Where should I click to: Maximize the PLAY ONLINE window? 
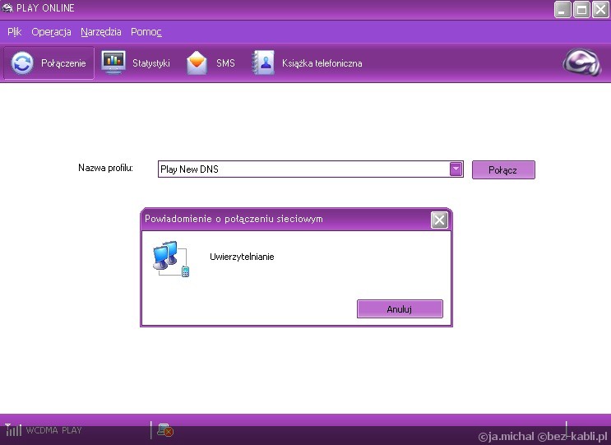coord(581,10)
